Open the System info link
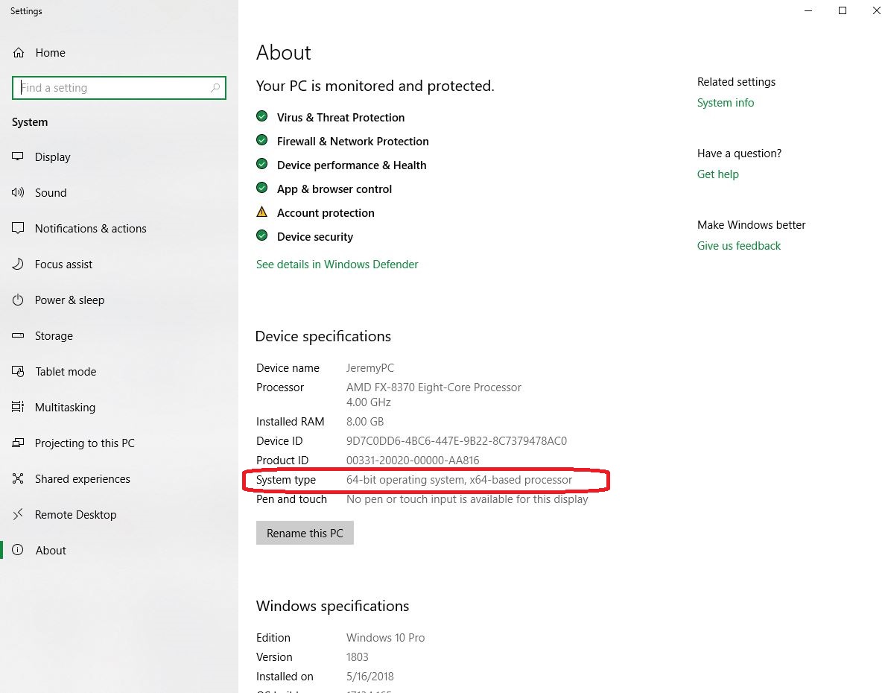 point(725,103)
